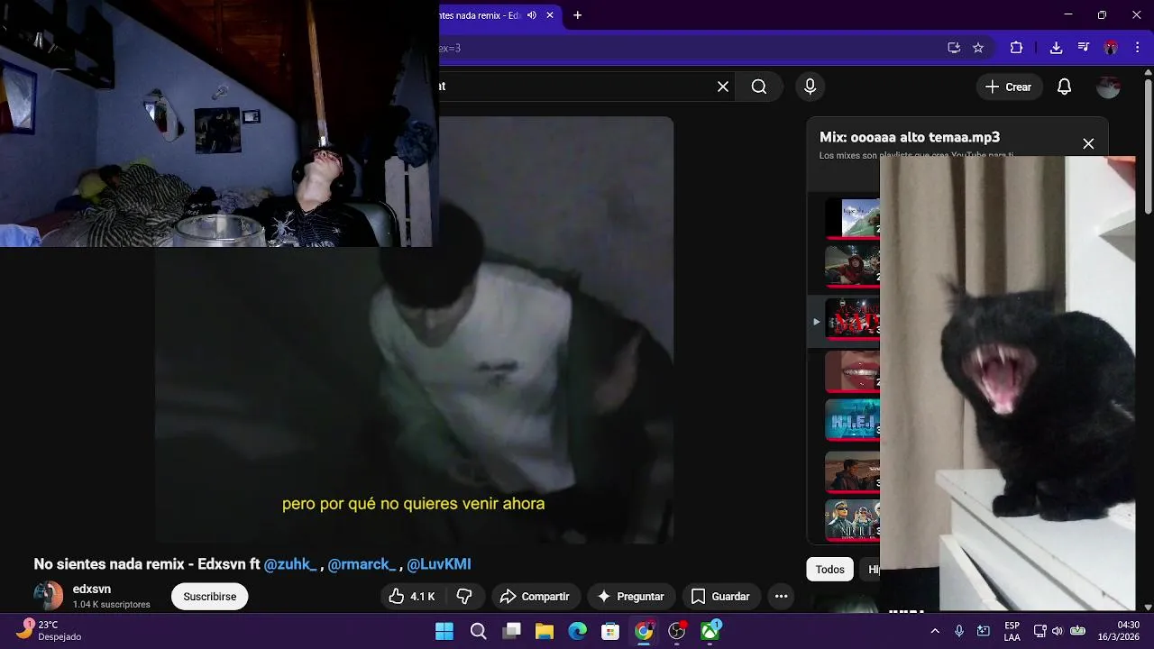Play the smiling lips playlist thumbnail
The height and width of the screenshot is (649, 1154).
pyautogui.click(x=853, y=371)
